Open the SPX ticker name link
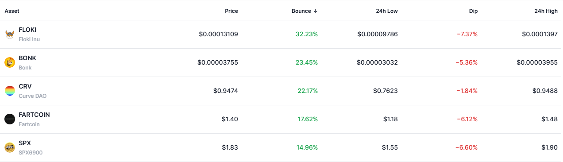Viewport: 563px width, 162px height. (x=25, y=143)
